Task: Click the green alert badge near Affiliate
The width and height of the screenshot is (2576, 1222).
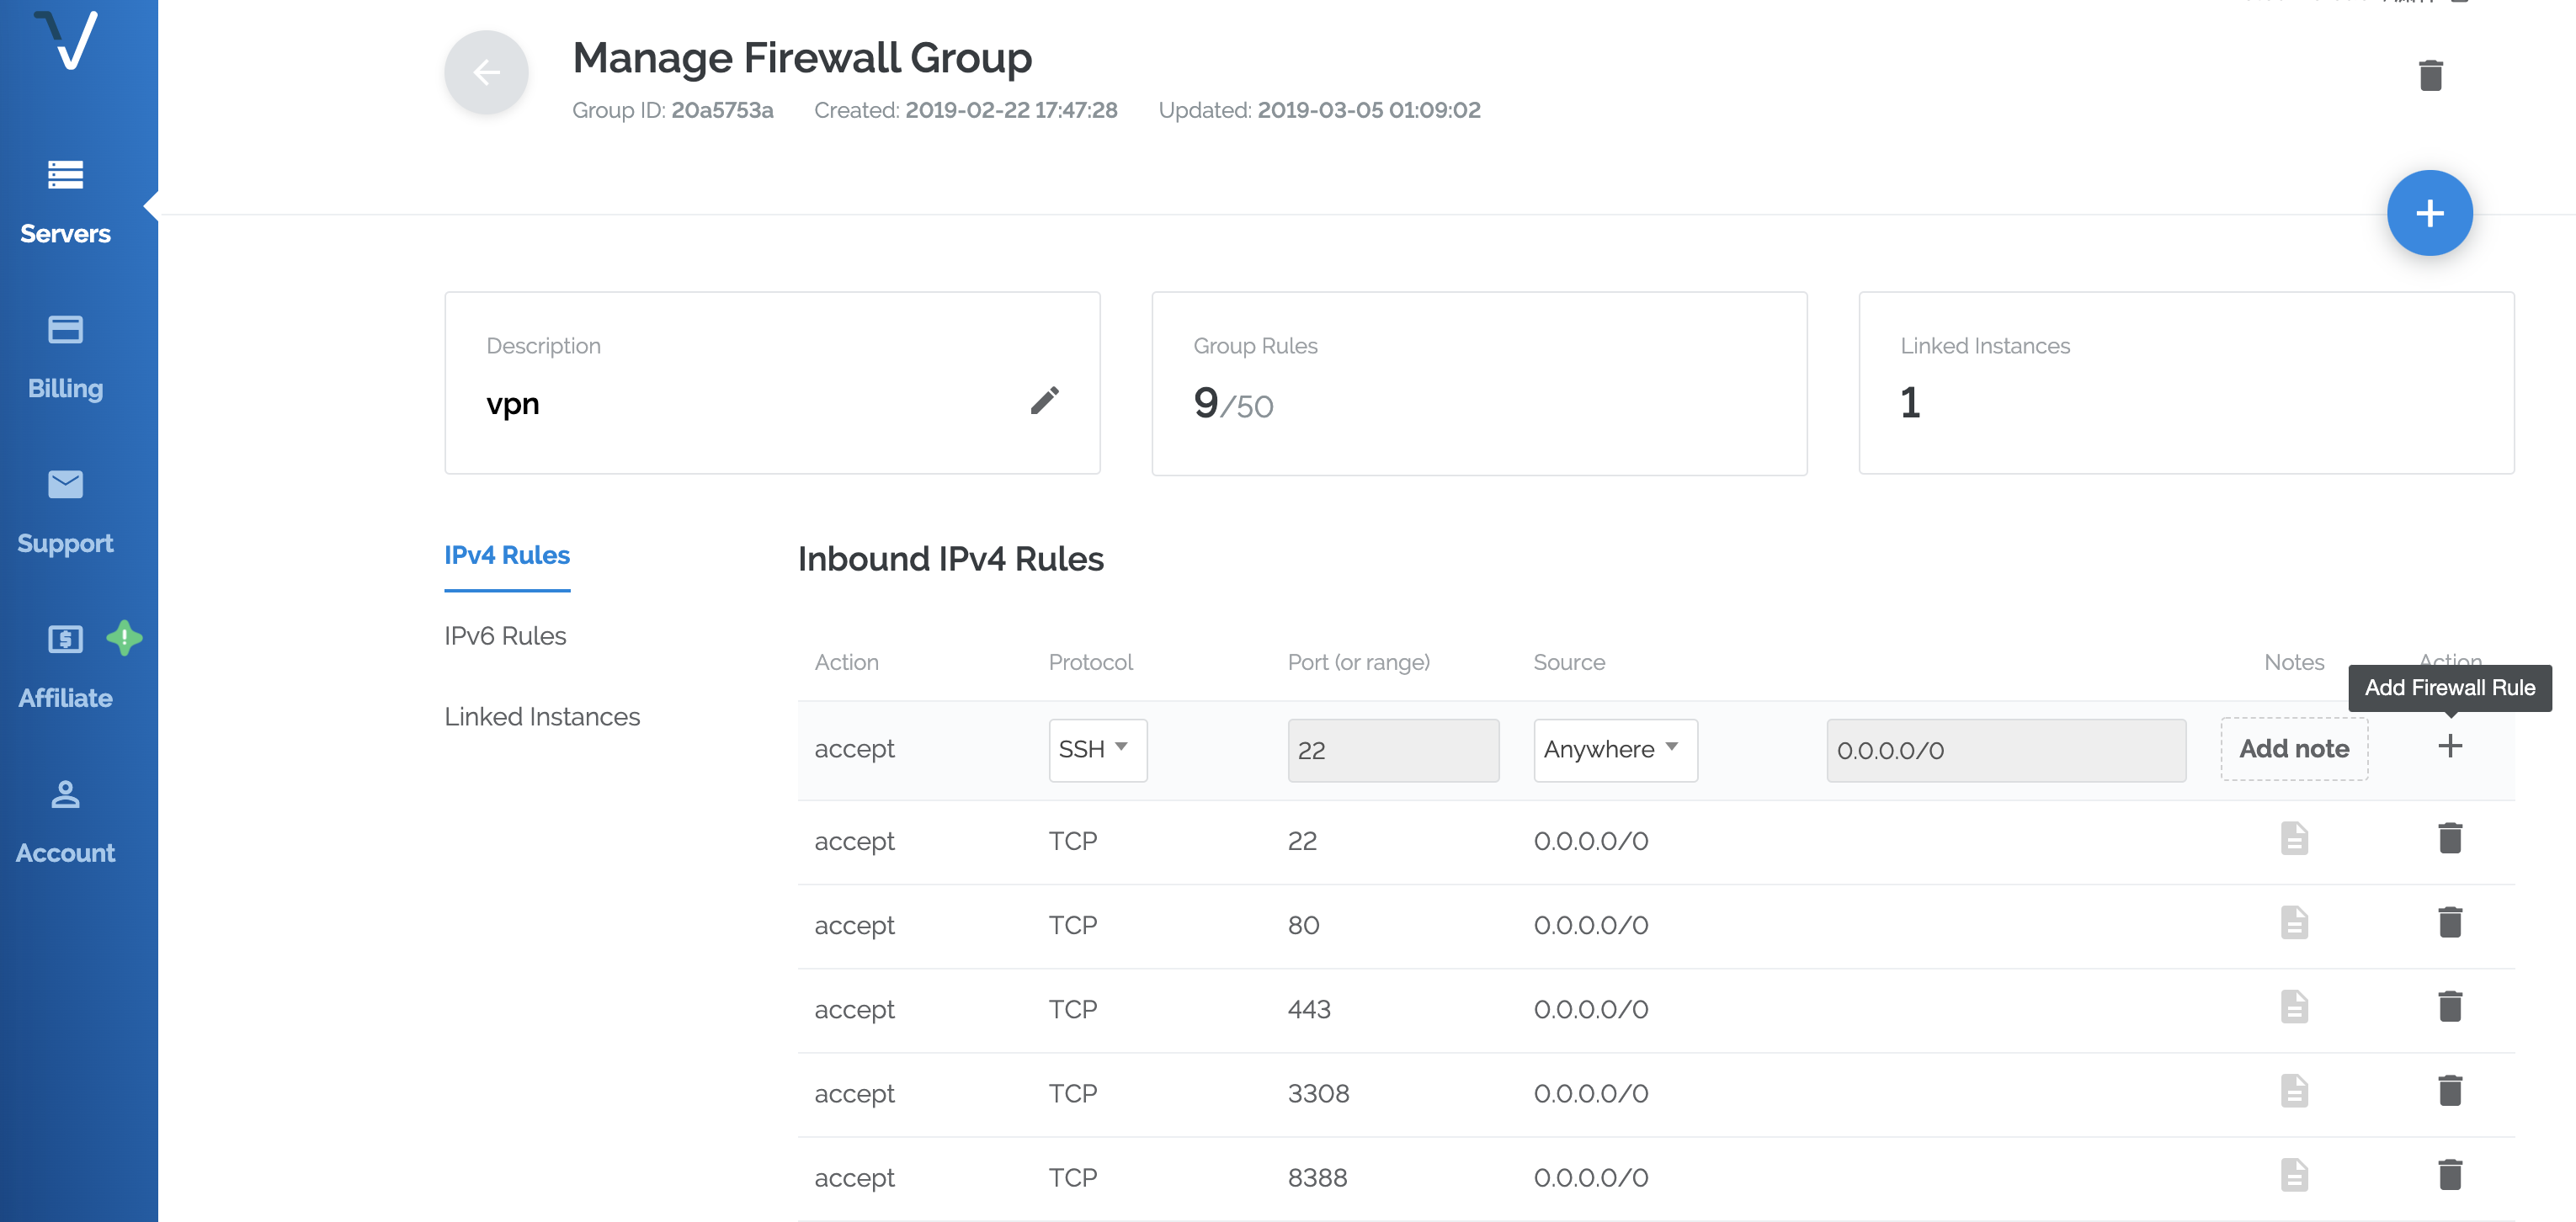Action: click(x=124, y=638)
